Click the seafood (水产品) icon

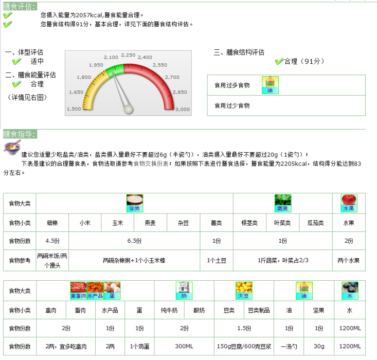[x=95, y=291]
